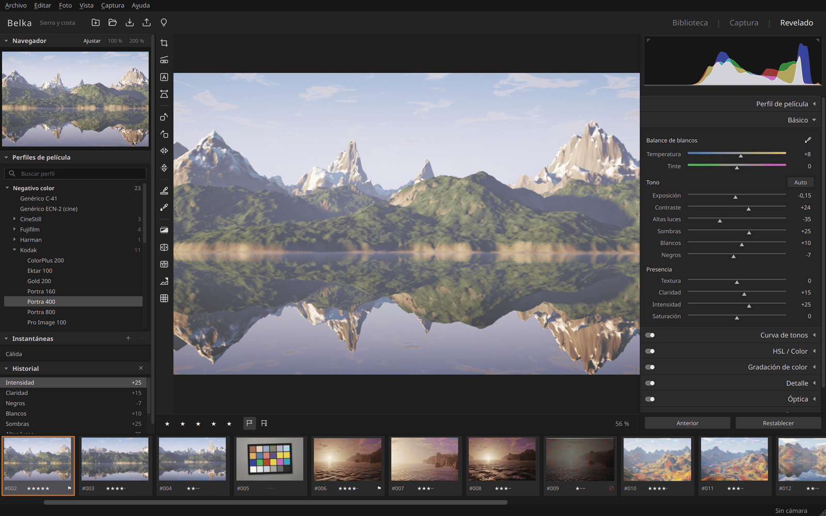Click the white balance eyedropper in Básico panel
The image size is (826, 516).
pos(808,140)
